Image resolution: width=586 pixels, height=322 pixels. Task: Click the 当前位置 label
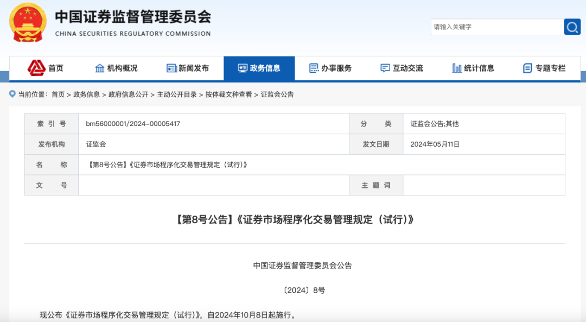pyautogui.click(x=33, y=94)
